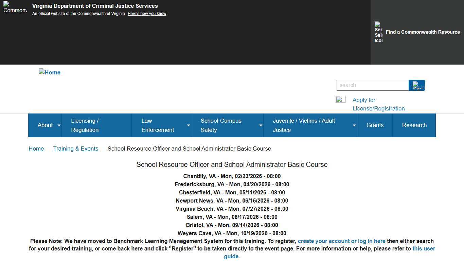Expand the About menu arrow
464x261 pixels.
click(59, 125)
